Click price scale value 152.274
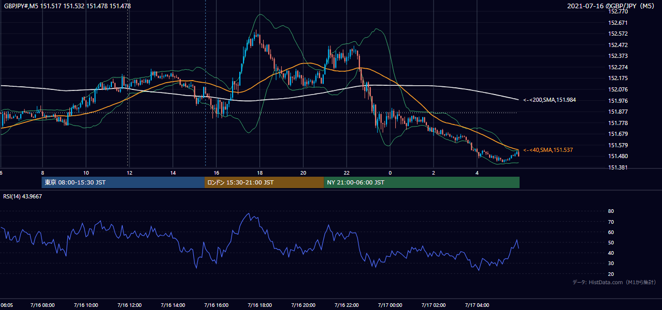662x310 pixels. [618, 67]
